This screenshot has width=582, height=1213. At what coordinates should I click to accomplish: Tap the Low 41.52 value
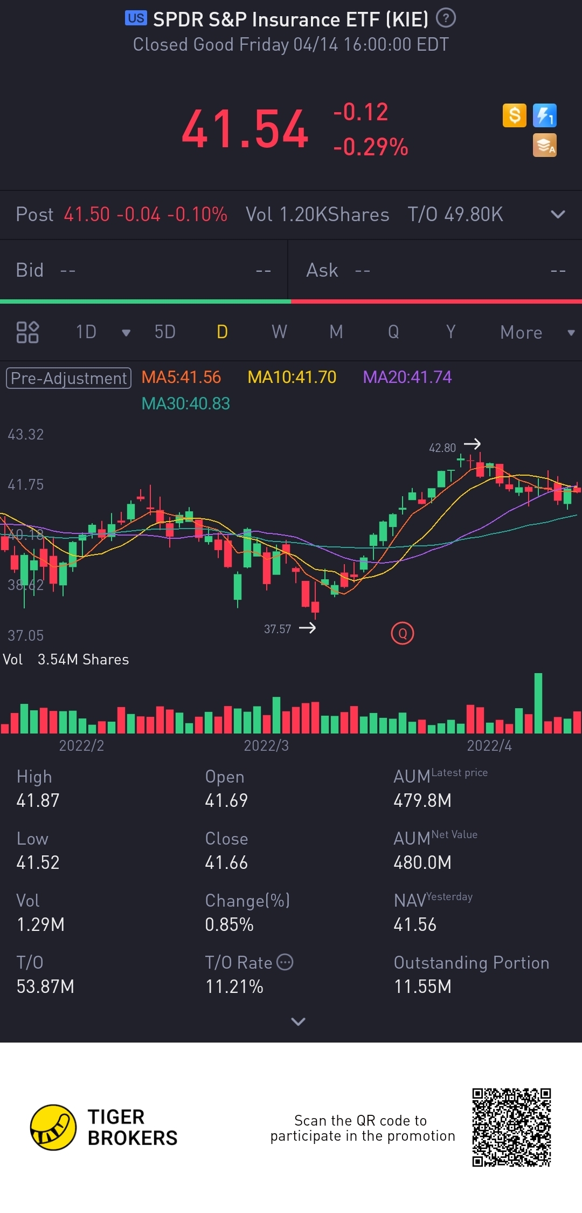point(38,862)
